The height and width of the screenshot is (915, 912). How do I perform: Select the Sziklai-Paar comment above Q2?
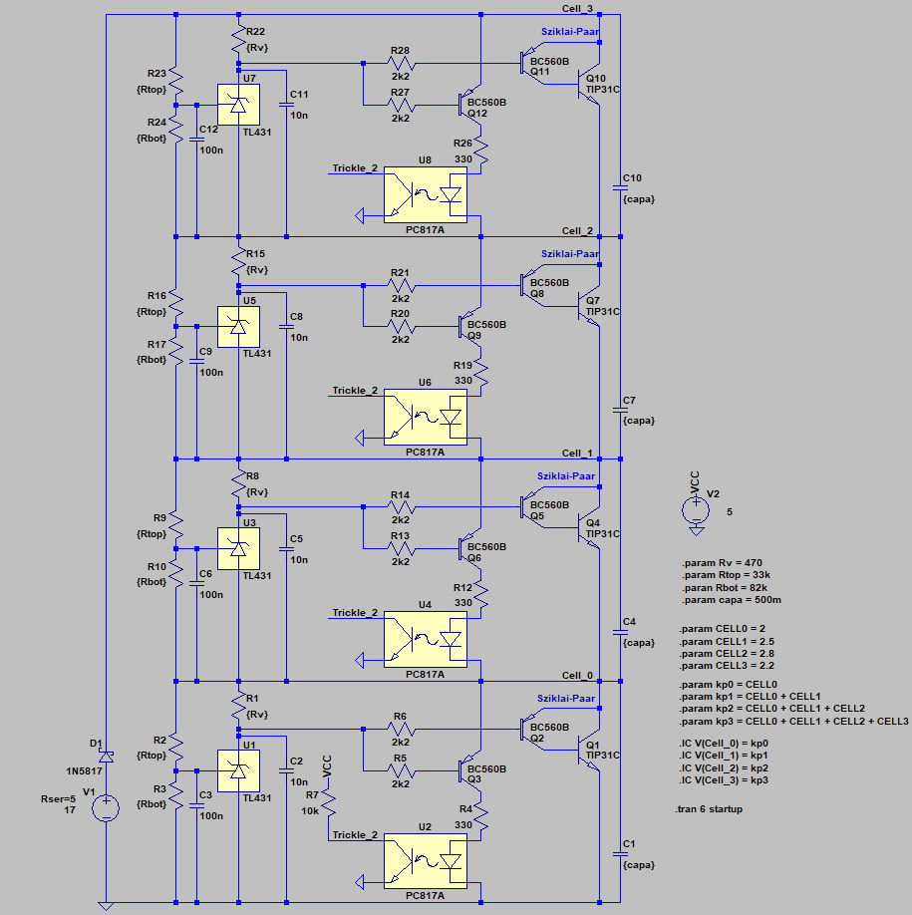[x=566, y=698]
